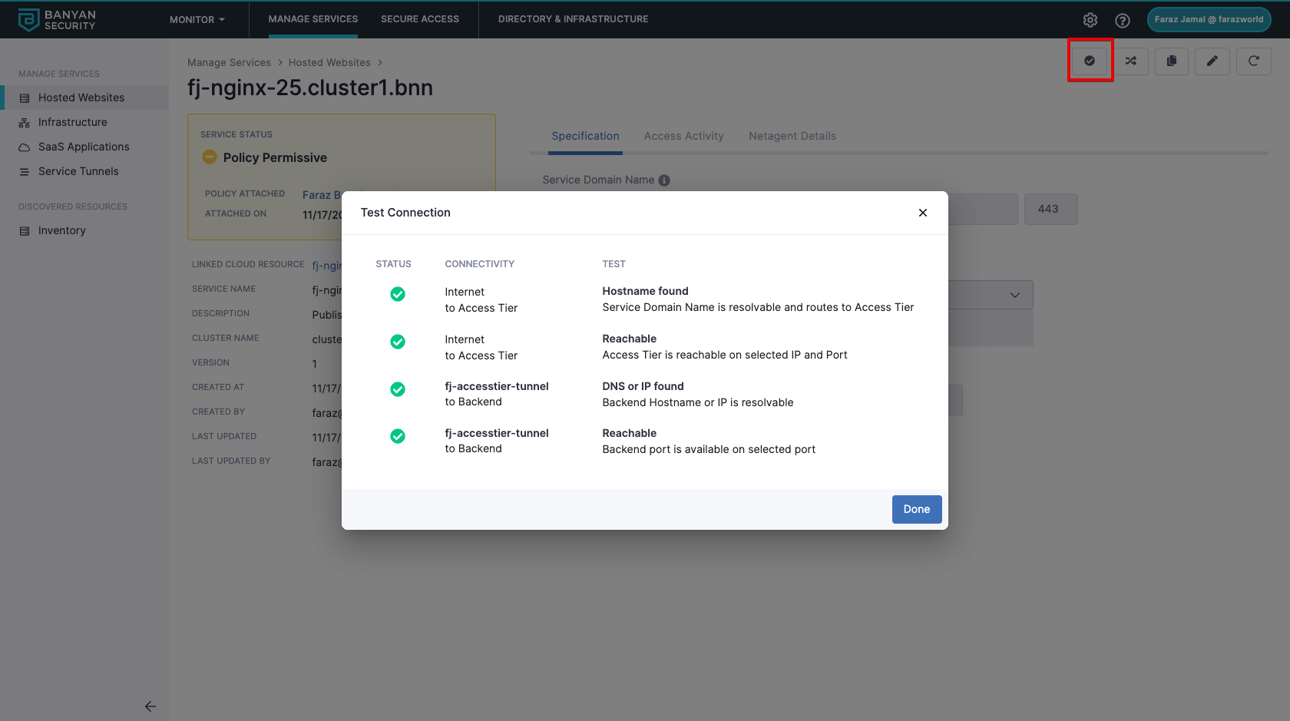Go to Directory & Infrastructure menu

pos(573,19)
